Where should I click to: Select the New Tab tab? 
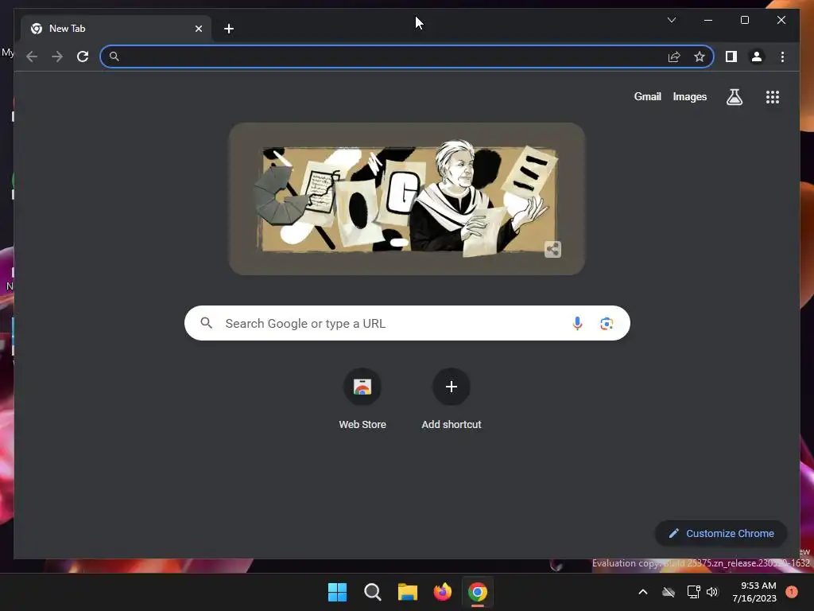coord(116,29)
